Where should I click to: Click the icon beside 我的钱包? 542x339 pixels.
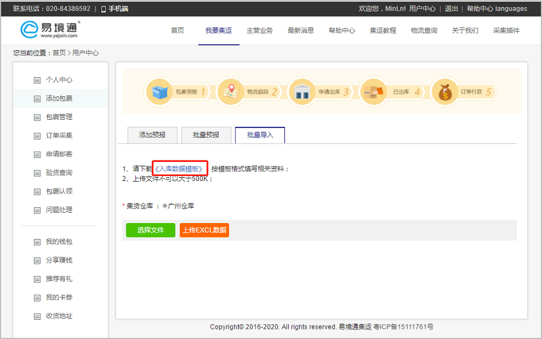point(37,242)
